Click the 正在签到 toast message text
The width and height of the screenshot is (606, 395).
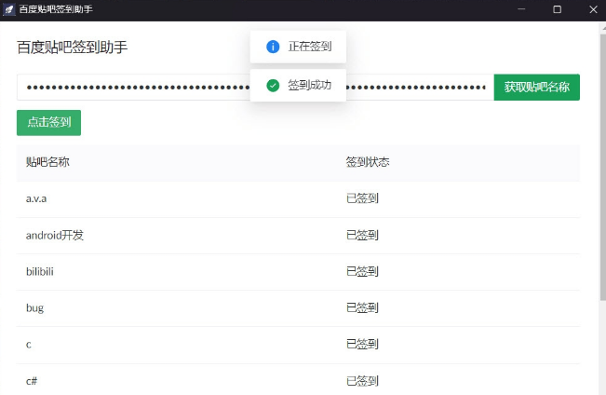pyautogui.click(x=310, y=47)
